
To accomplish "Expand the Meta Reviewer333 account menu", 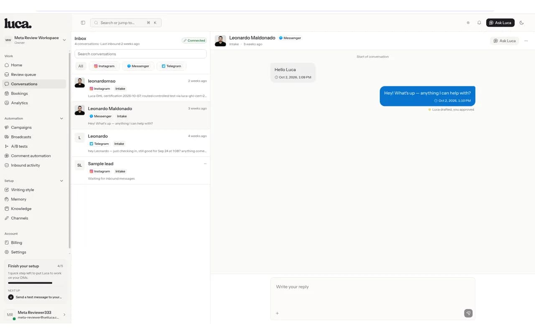I will point(36,315).
